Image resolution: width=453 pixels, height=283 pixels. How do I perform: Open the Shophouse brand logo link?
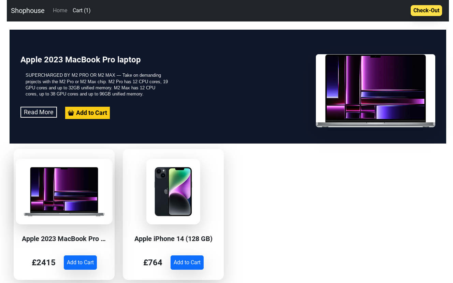point(28,11)
